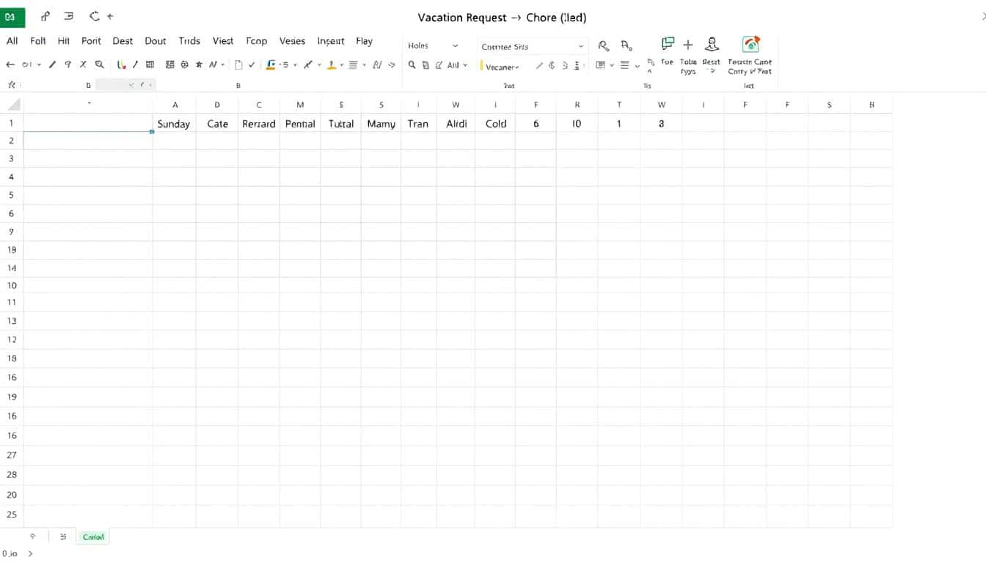Click the hamburger lines icon right of borders
The width and height of the screenshot is (986, 563).
pos(625,65)
